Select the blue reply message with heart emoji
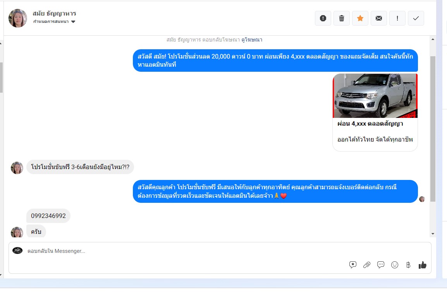Screen dimensions: 447x292 click(275, 192)
